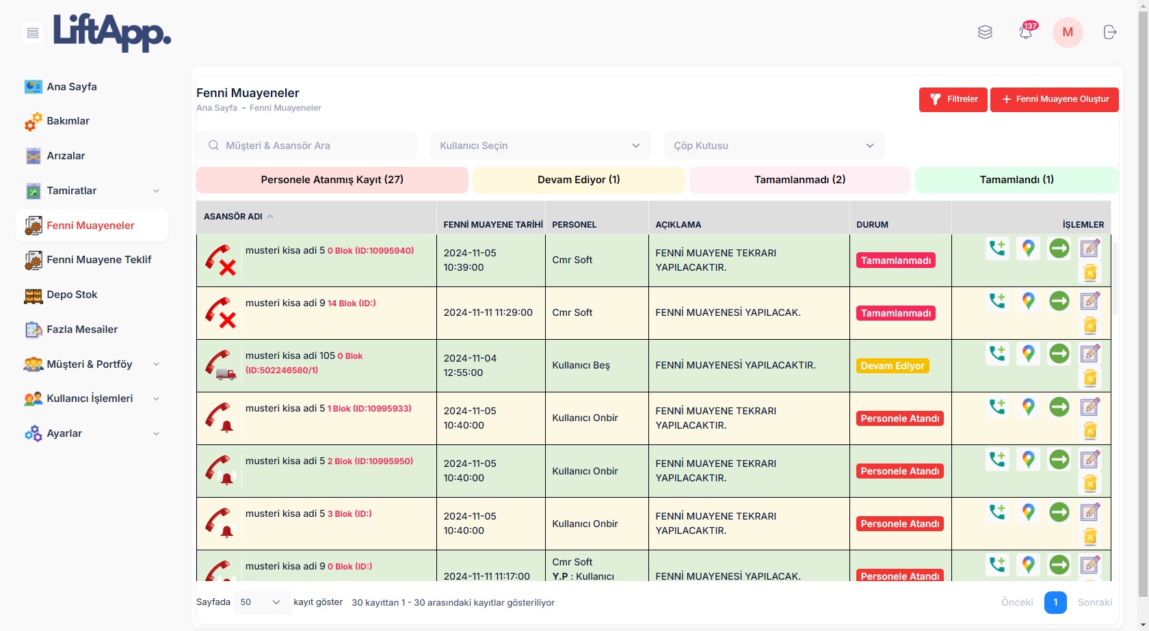Open the layers stack icon in header

click(x=985, y=32)
